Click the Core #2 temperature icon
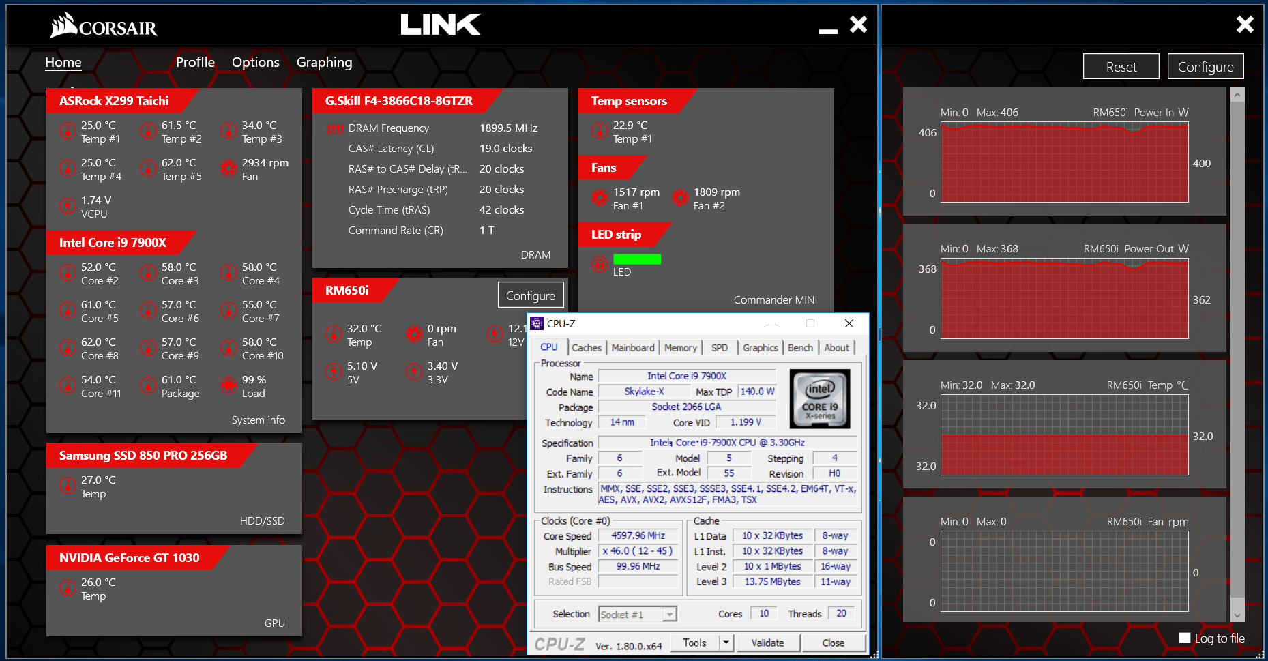Image resolution: width=1268 pixels, height=661 pixels. click(68, 272)
